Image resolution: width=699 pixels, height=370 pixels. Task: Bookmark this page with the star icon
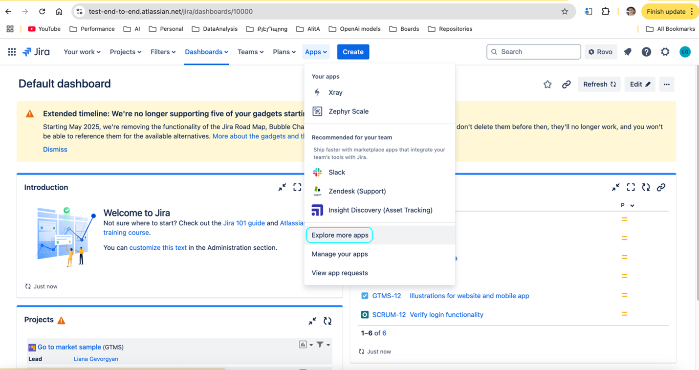(x=565, y=11)
